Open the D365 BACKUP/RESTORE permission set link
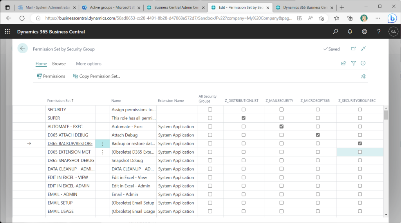The width and height of the screenshot is (401, 223). click(70, 143)
